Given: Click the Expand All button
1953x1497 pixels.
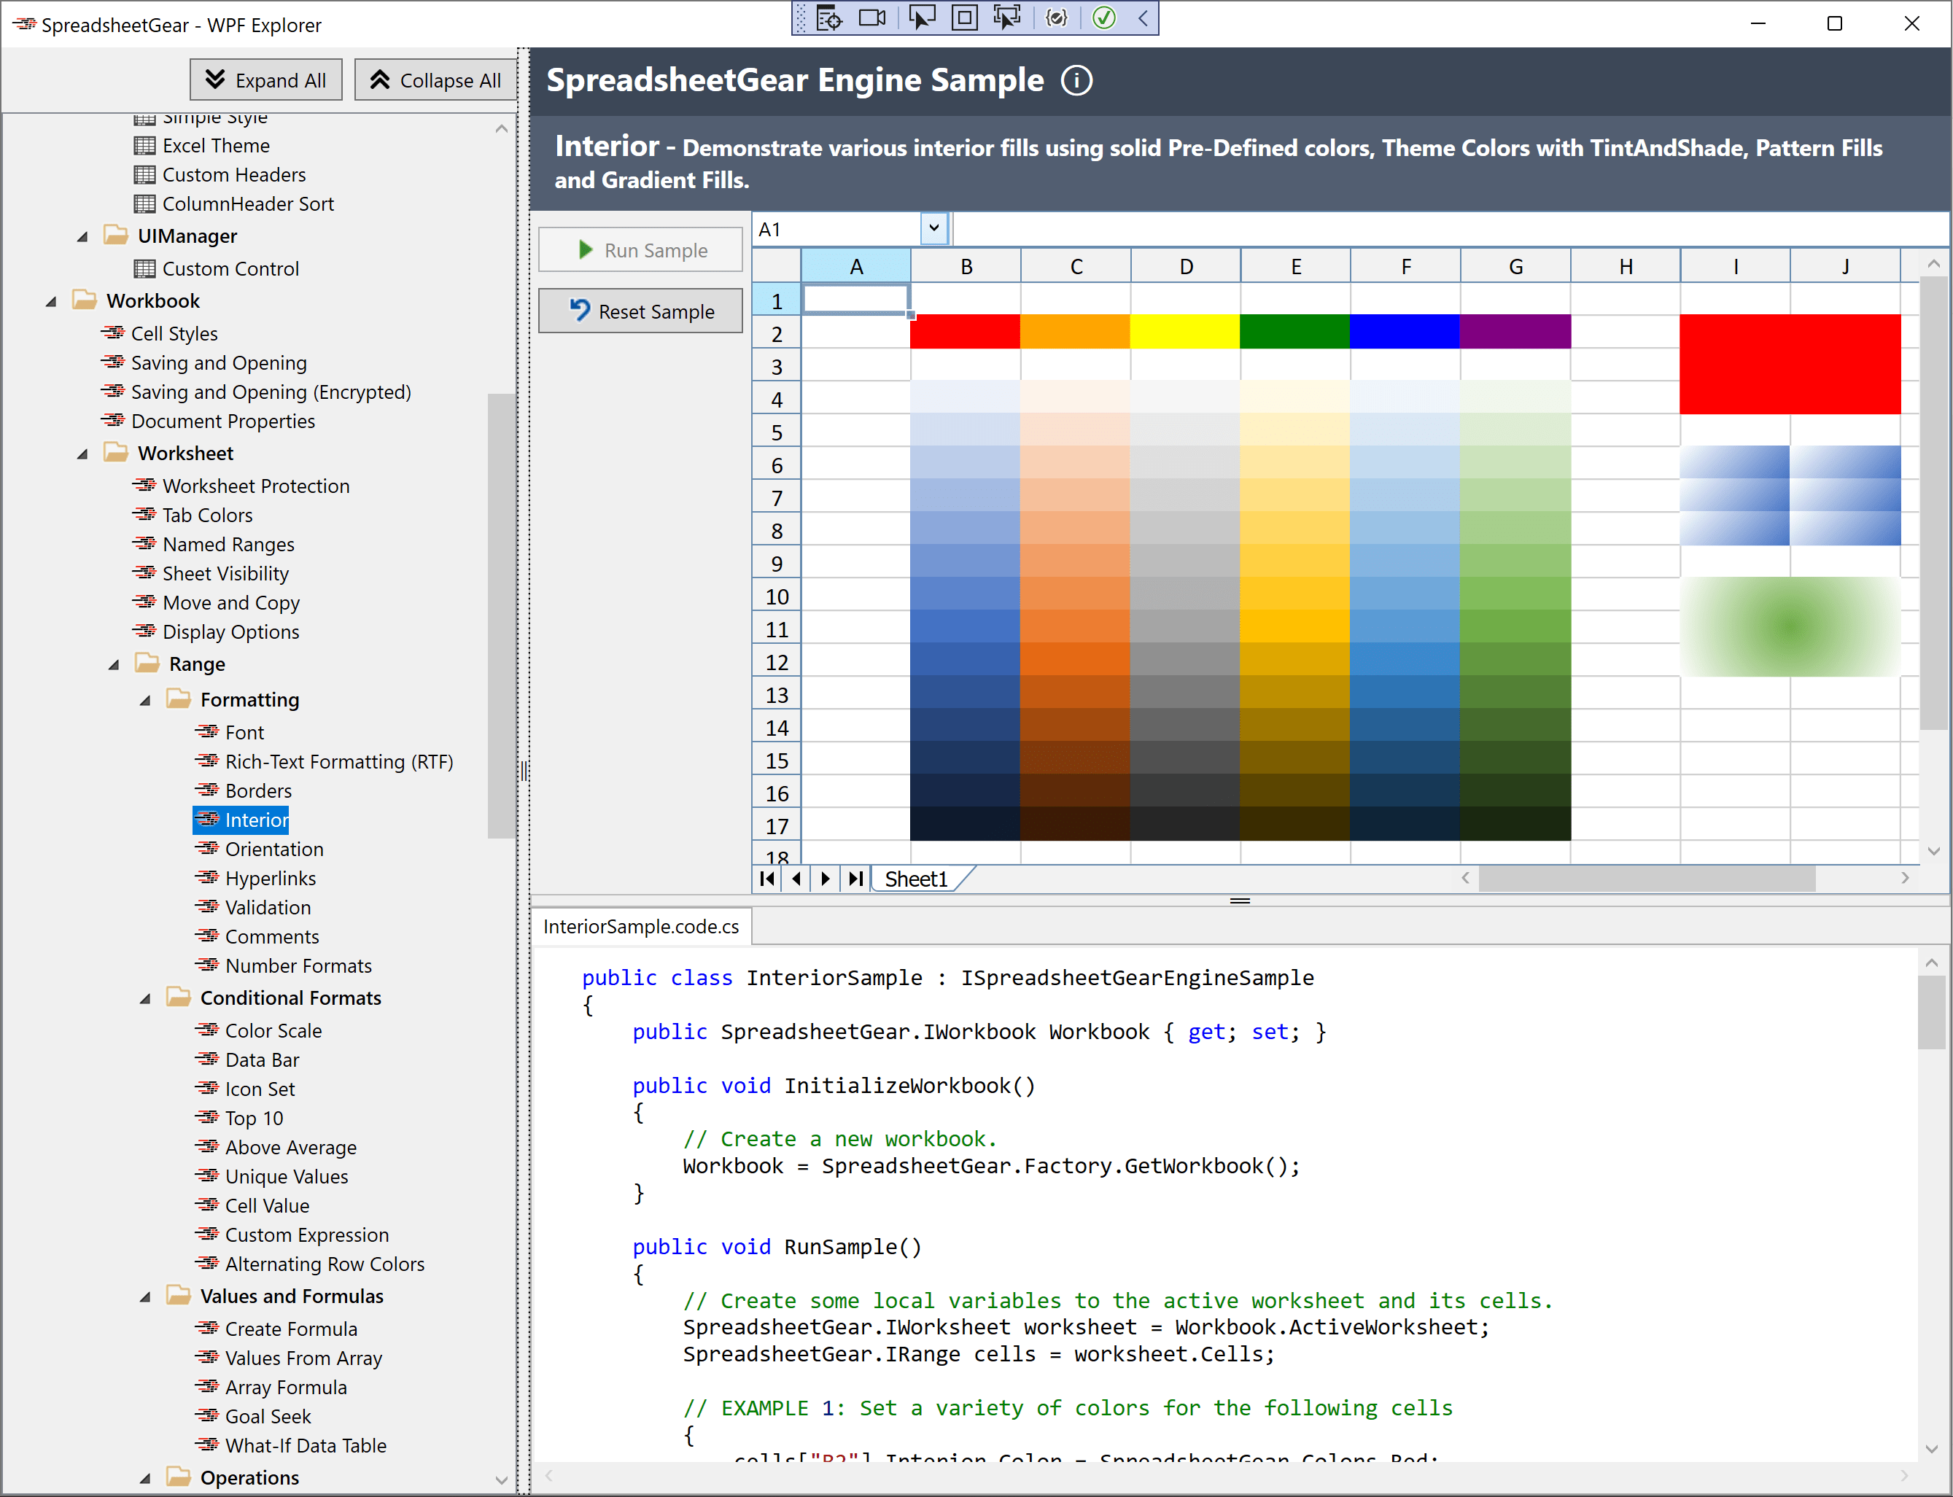Looking at the screenshot, I should tap(265, 79).
